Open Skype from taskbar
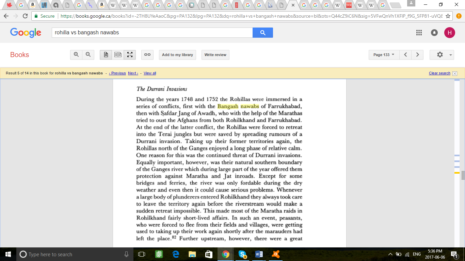The width and height of the screenshot is (465, 261). (242, 254)
